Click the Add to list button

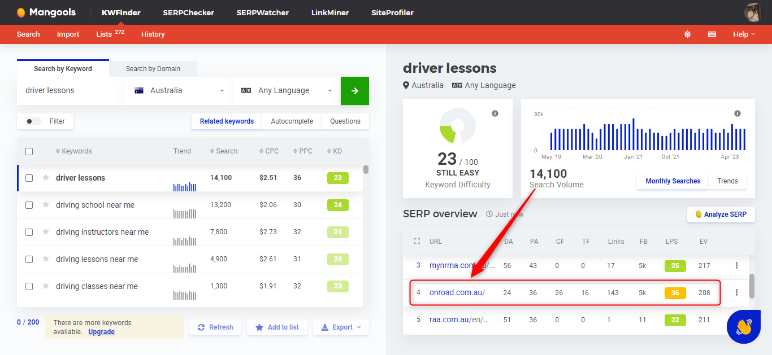(277, 327)
